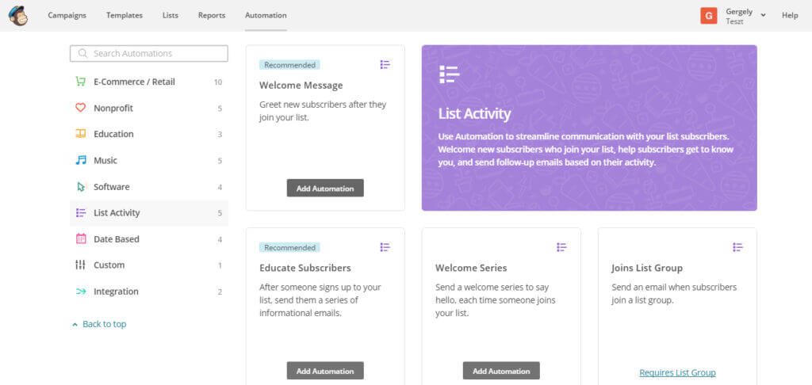Click the large List Activity banner icon

pyautogui.click(x=450, y=74)
